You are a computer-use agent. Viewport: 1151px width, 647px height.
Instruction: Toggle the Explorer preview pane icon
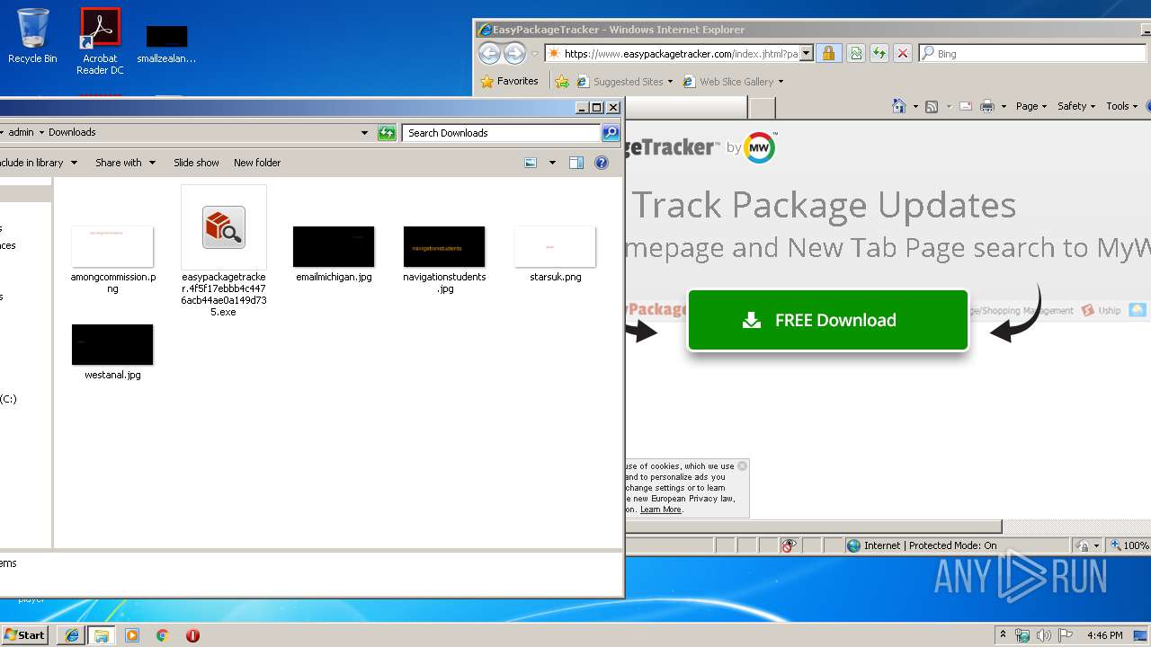point(576,163)
